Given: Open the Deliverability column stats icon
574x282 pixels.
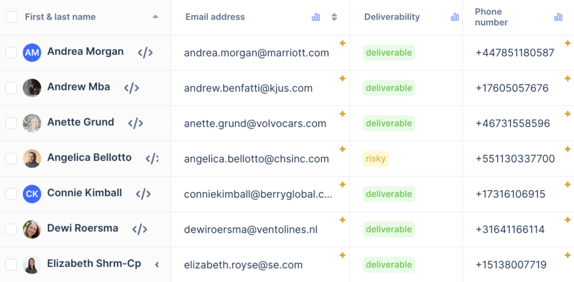Looking at the screenshot, I should coord(455,17).
